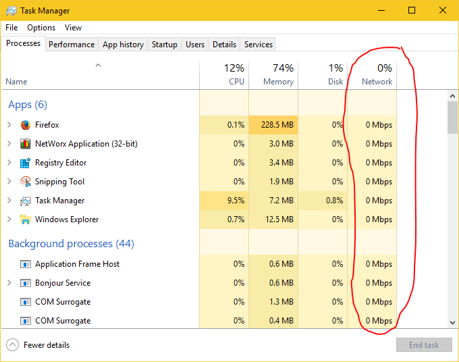Expand the Task Manager process row
This screenshot has height=362, width=459.
pos(9,201)
